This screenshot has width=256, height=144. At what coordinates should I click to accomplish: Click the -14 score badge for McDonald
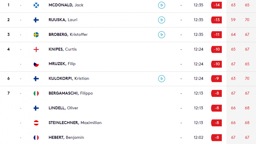click(216, 5)
